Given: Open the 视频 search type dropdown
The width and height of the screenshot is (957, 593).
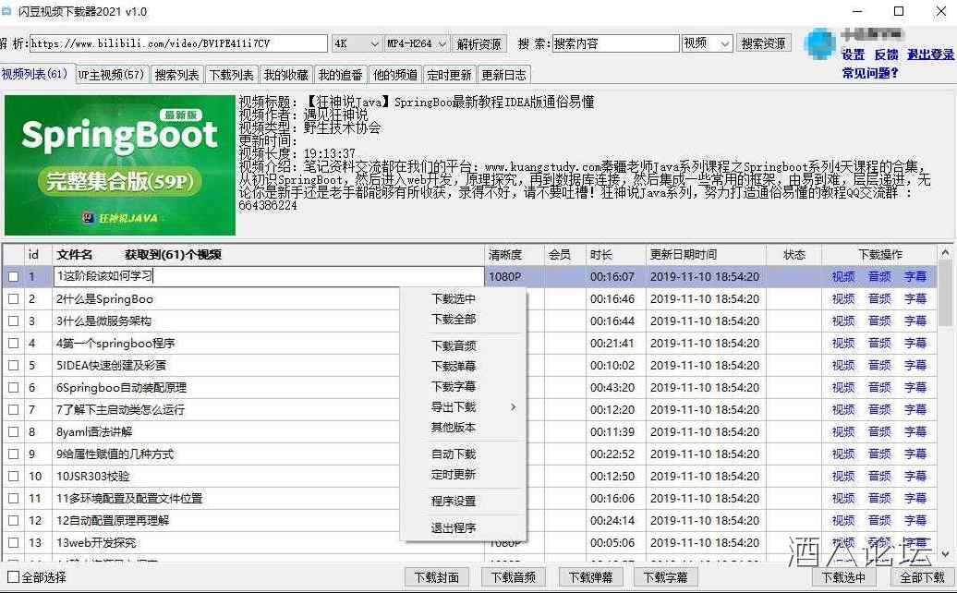Looking at the screenshot, I should tap(708, 43).
